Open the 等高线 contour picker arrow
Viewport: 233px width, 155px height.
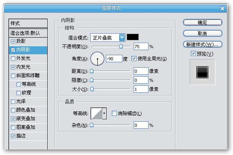[104, 114]
